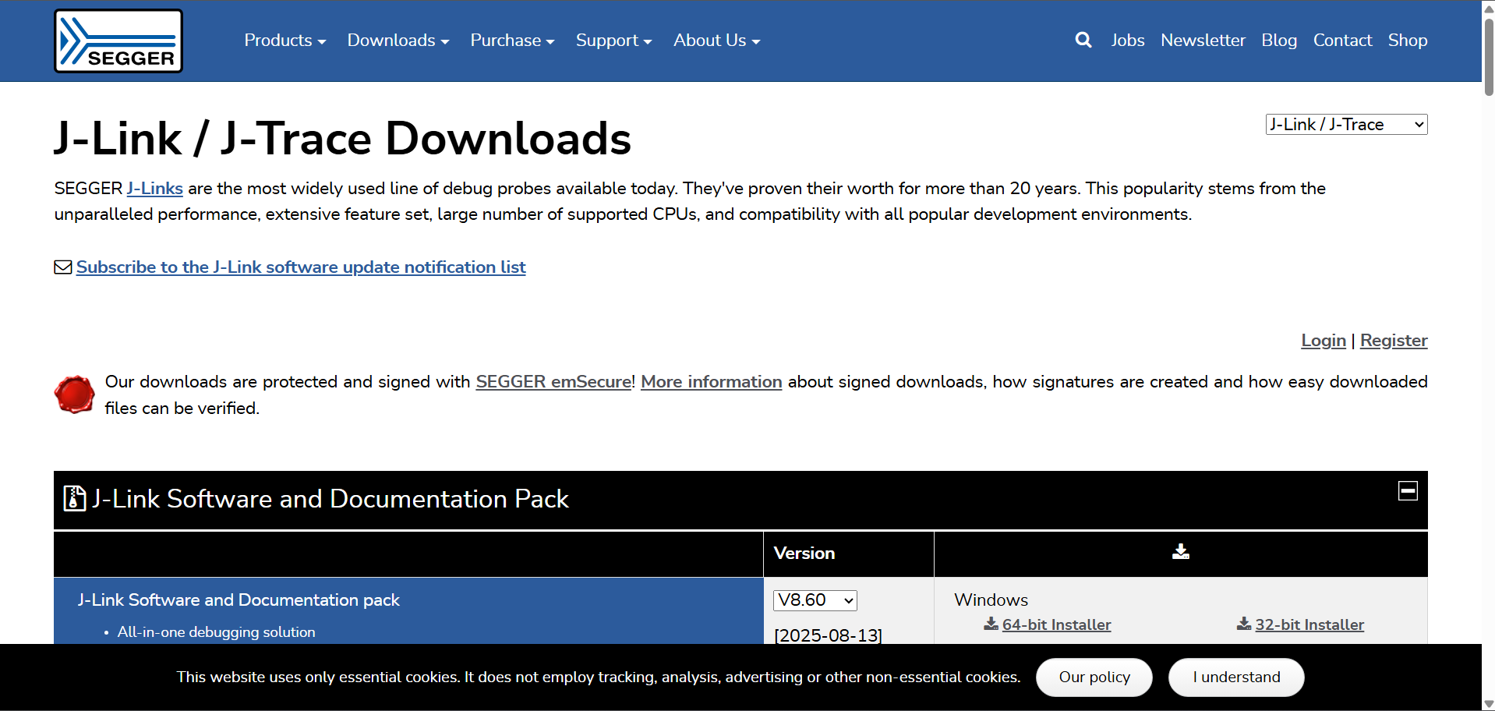
Task: Click the vertical page scrollbar thumb
Action: tap(1489, 56)
